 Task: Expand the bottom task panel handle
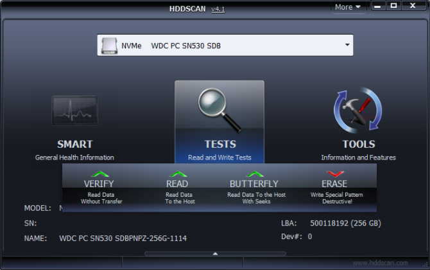[x=215, y=253]
